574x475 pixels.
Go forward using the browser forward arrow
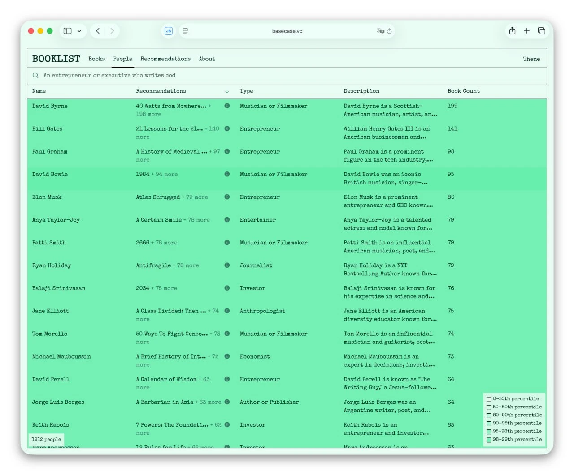[x=112, y=31]
